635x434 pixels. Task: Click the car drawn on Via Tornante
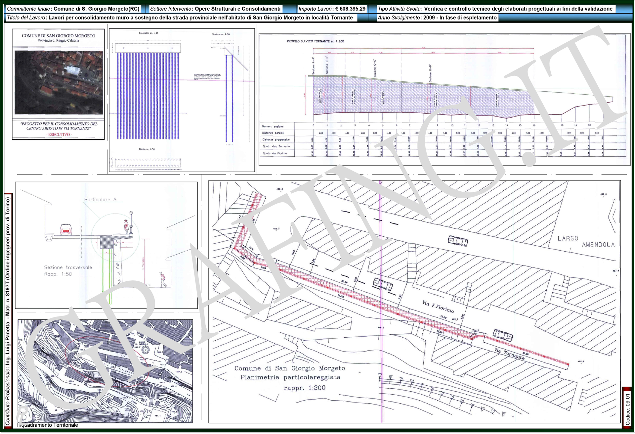(503, 335)
